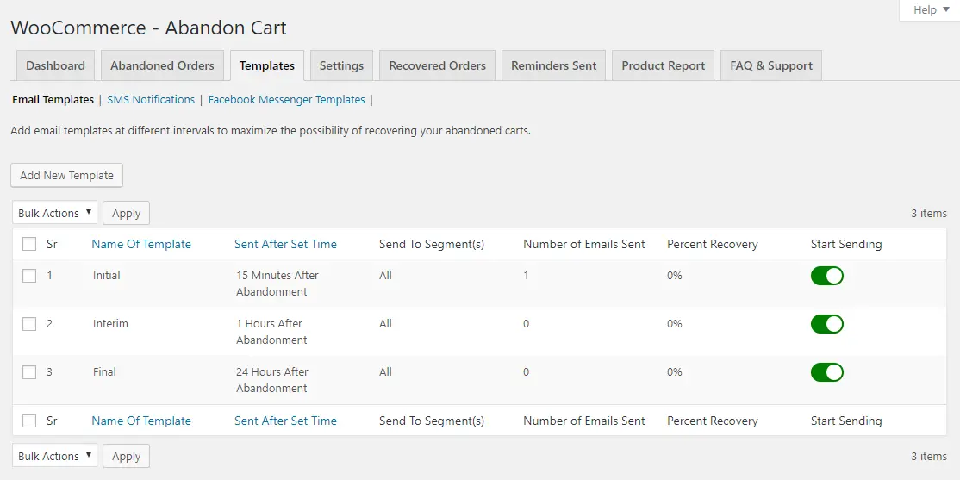960x480 pixels.
Task: Click the bottom Apply button
Action: click(126, 456)
